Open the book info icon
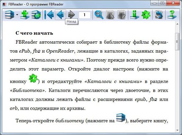Viewport: 182px width, 135px height. [x=135, y=15]
